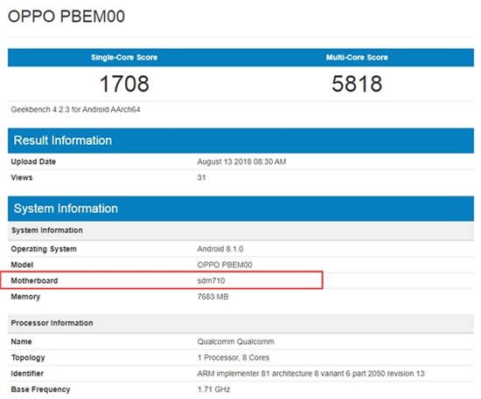Click the single-core score value 1708

[124, 84]
